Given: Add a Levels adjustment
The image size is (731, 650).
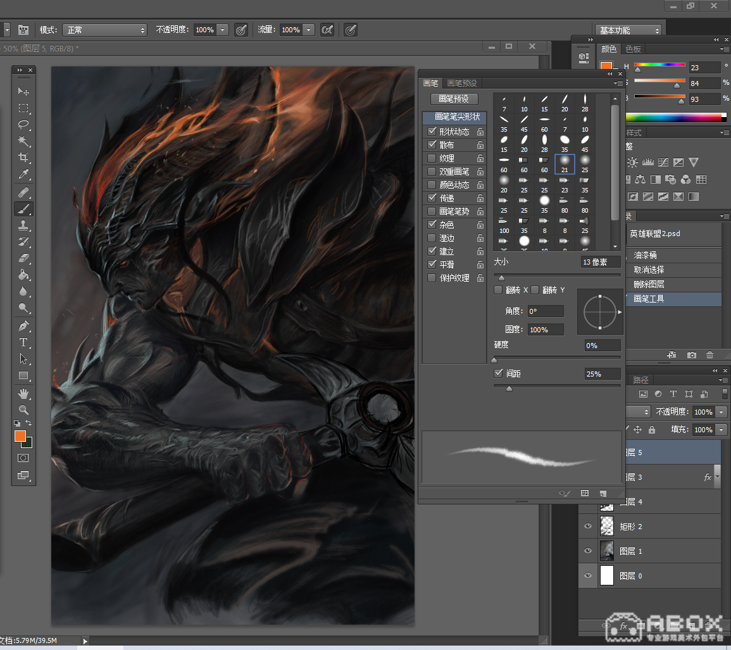Looking at the screenshot, I should pos(648,162).
